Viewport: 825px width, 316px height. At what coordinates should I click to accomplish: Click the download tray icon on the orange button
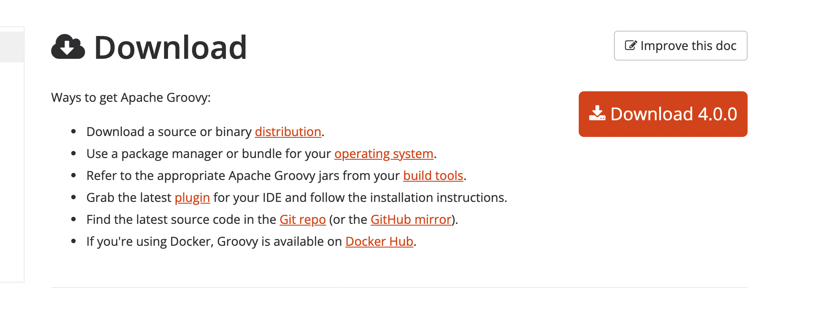(x=597, y=113)
